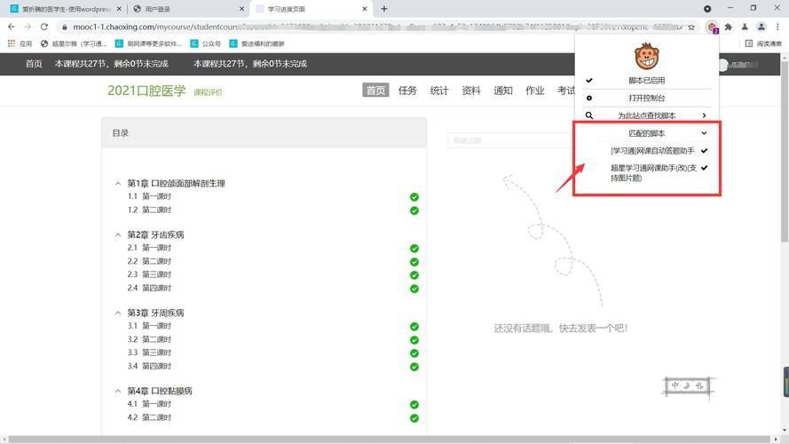Click the Tampermonkey monkey logo
Image resolution: width=789 pixels, height=444 pixels.
(647, 56)
